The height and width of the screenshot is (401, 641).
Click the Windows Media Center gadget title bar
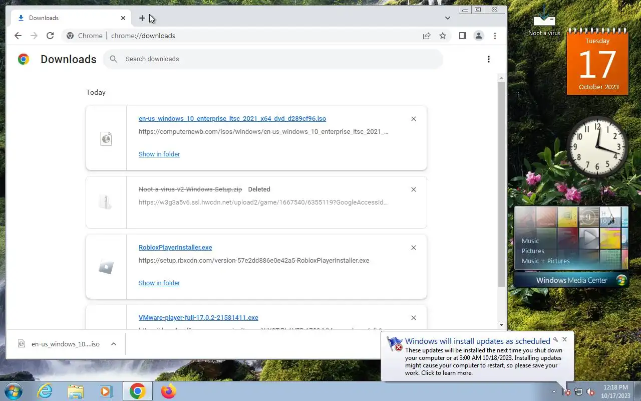click(571, 280)
